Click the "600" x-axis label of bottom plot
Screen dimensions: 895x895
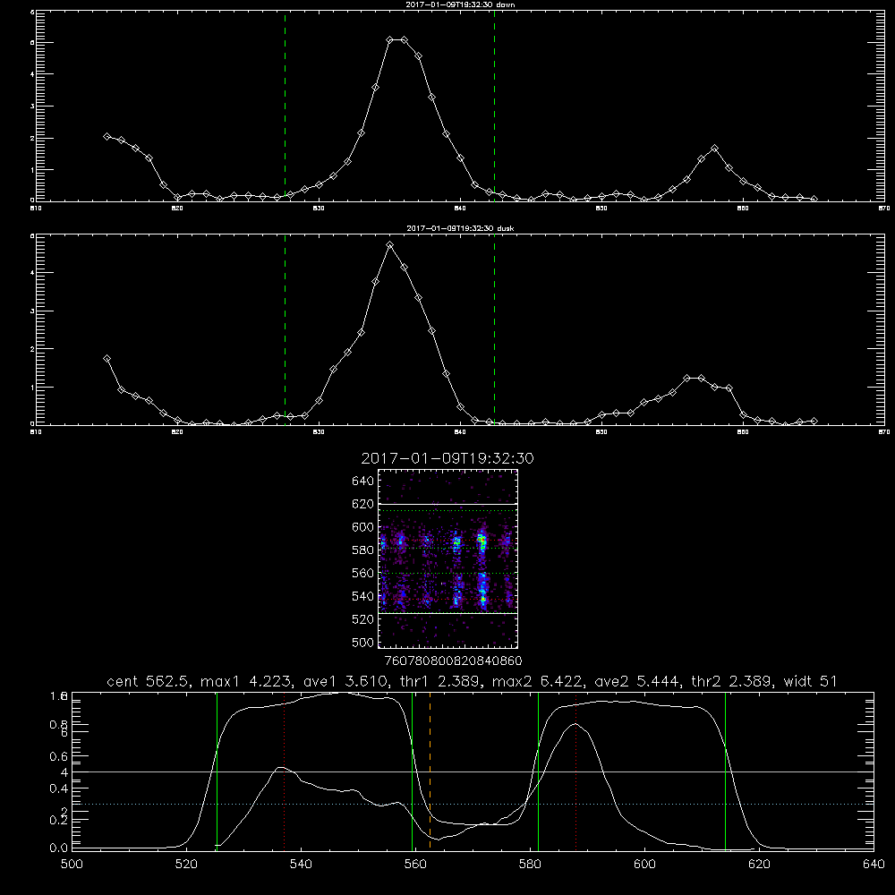pos(644,865)
